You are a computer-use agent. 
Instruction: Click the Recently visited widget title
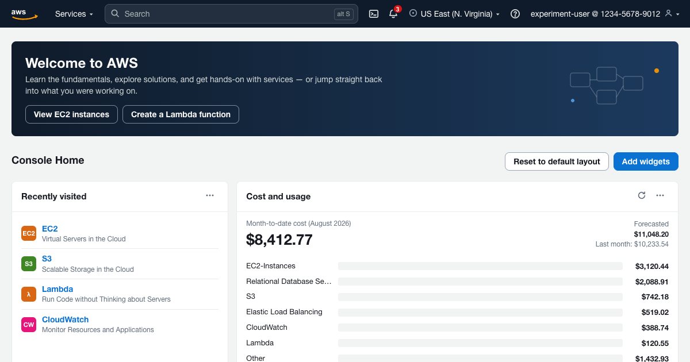click(54, 197)
